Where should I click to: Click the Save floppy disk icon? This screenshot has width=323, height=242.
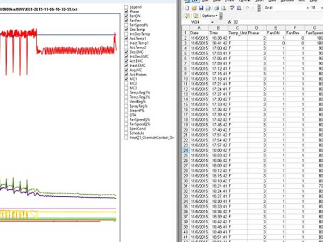click(201, 8)
